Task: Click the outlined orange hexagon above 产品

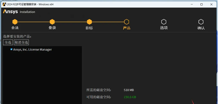Action: click(126, 22)
